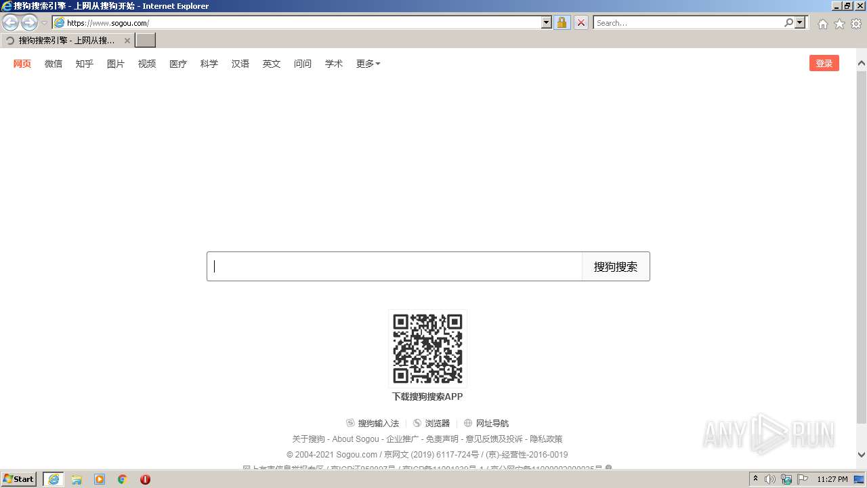Open the 问问 search category
The image size is (867, 488).
pyautogui.click(x=303, y=64)
